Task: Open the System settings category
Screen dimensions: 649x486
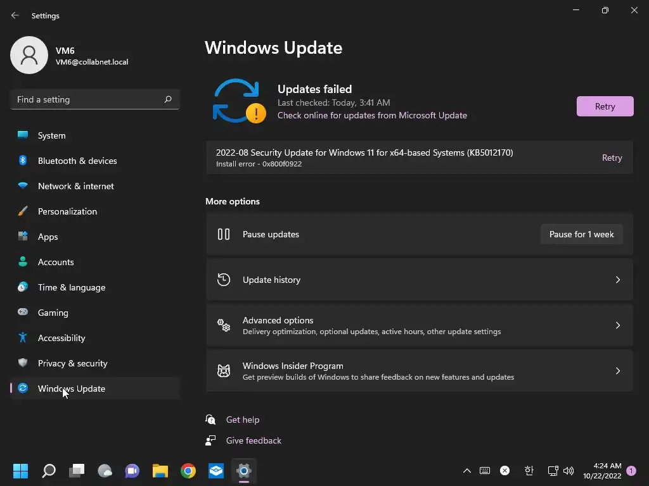Action: point(95,135)
